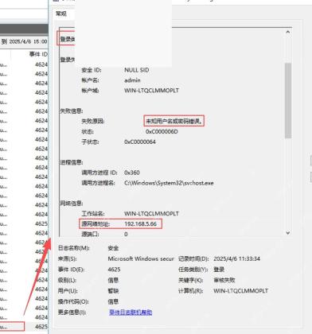This screenshot has height=334, width=312.
Task: Select the svchost.exe process path
Action: (169, 183)
